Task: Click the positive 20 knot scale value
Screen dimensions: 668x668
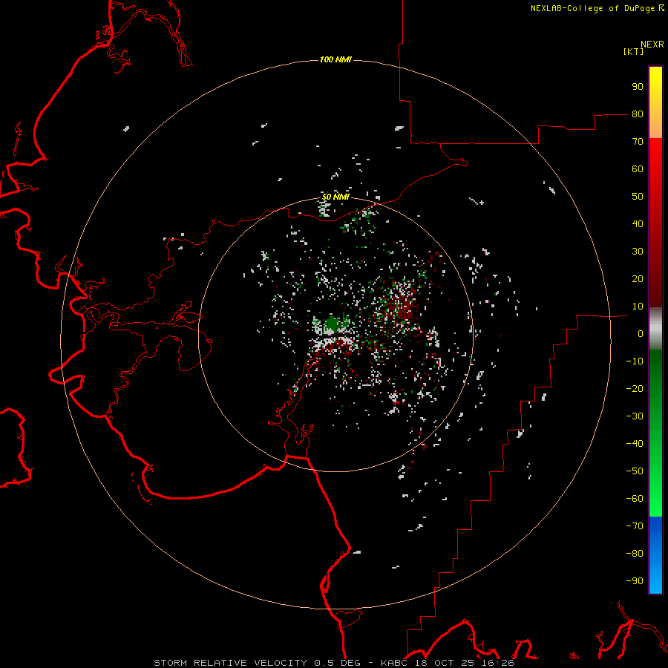Action: tap(638, 278)
